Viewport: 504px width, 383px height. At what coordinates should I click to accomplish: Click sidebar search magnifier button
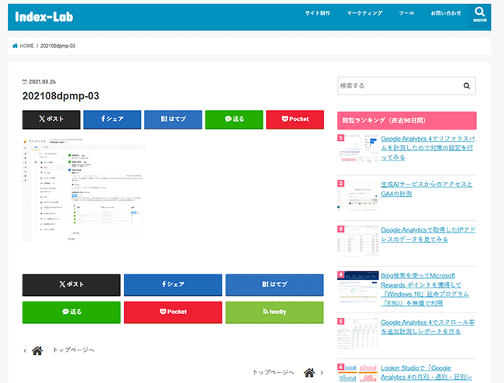(x=467, y=86)
